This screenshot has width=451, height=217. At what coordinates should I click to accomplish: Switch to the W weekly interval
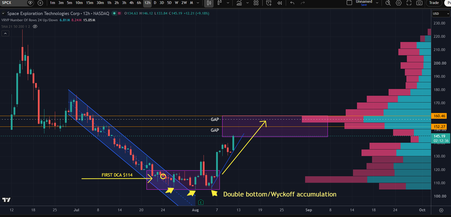pyautogui.click(x=177, y=3)
